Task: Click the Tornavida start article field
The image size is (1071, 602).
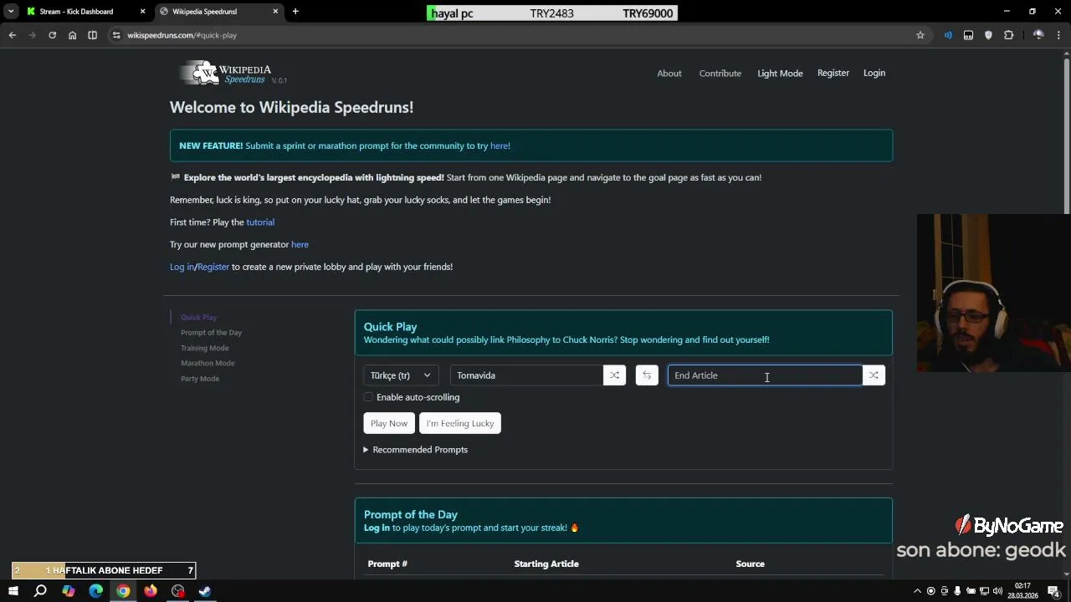Action: tap(526, 375)
